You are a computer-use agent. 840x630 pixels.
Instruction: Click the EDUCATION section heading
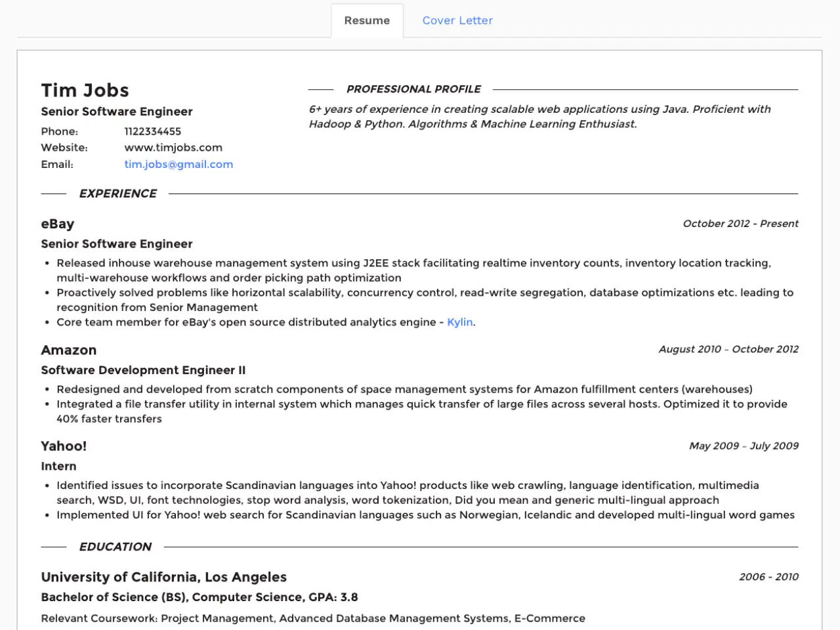point(115,547)
